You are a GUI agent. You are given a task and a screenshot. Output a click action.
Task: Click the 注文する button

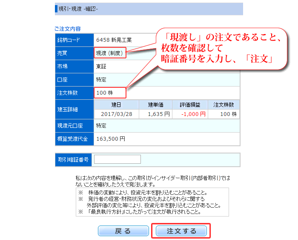(x=181, y=231)
